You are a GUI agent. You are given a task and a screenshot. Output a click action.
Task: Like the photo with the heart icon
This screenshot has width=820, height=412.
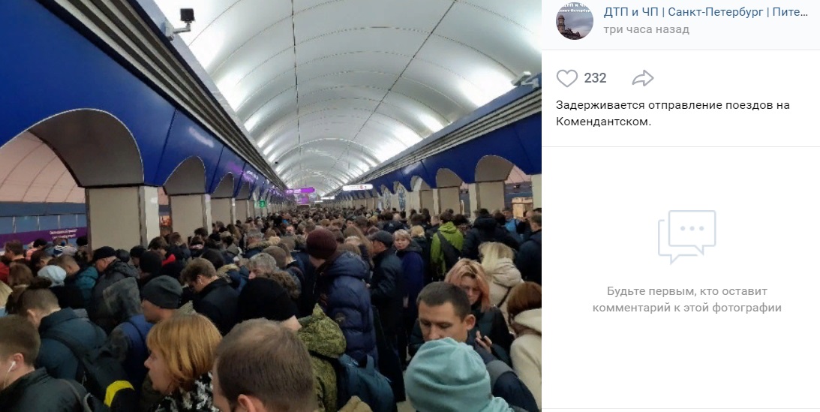[x=567, y=79]
